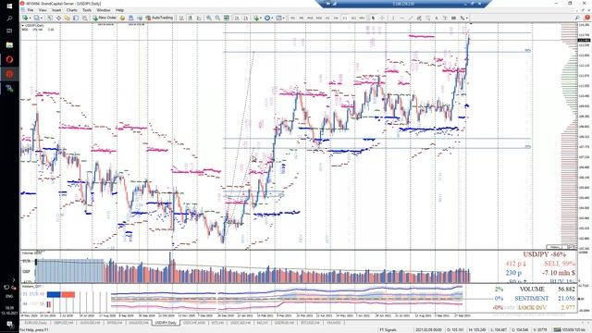Toggle the AutoTrading button
This screenshot has width=592, height=333.
click(x=159, y=18)
